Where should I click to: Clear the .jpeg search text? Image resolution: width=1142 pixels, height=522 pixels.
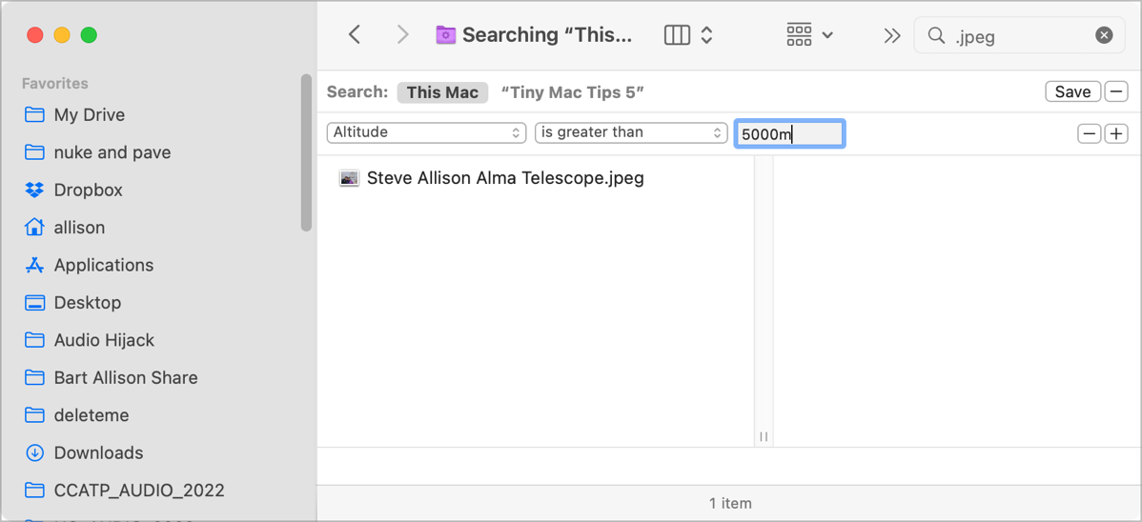pyautogui.click(x=1104, y=35)
